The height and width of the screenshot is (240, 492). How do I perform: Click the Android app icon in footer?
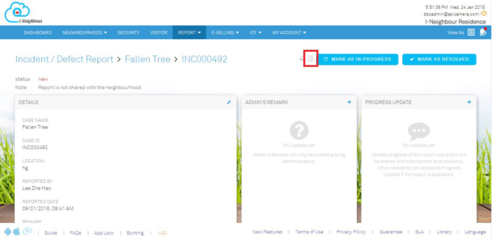click(x=8, y=231)
